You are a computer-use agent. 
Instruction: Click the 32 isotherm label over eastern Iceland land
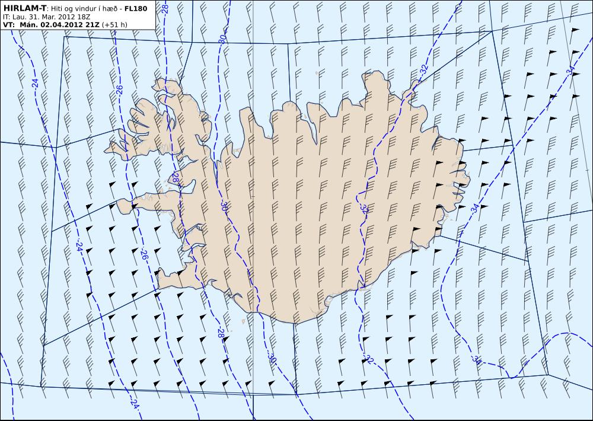point(364,209)
